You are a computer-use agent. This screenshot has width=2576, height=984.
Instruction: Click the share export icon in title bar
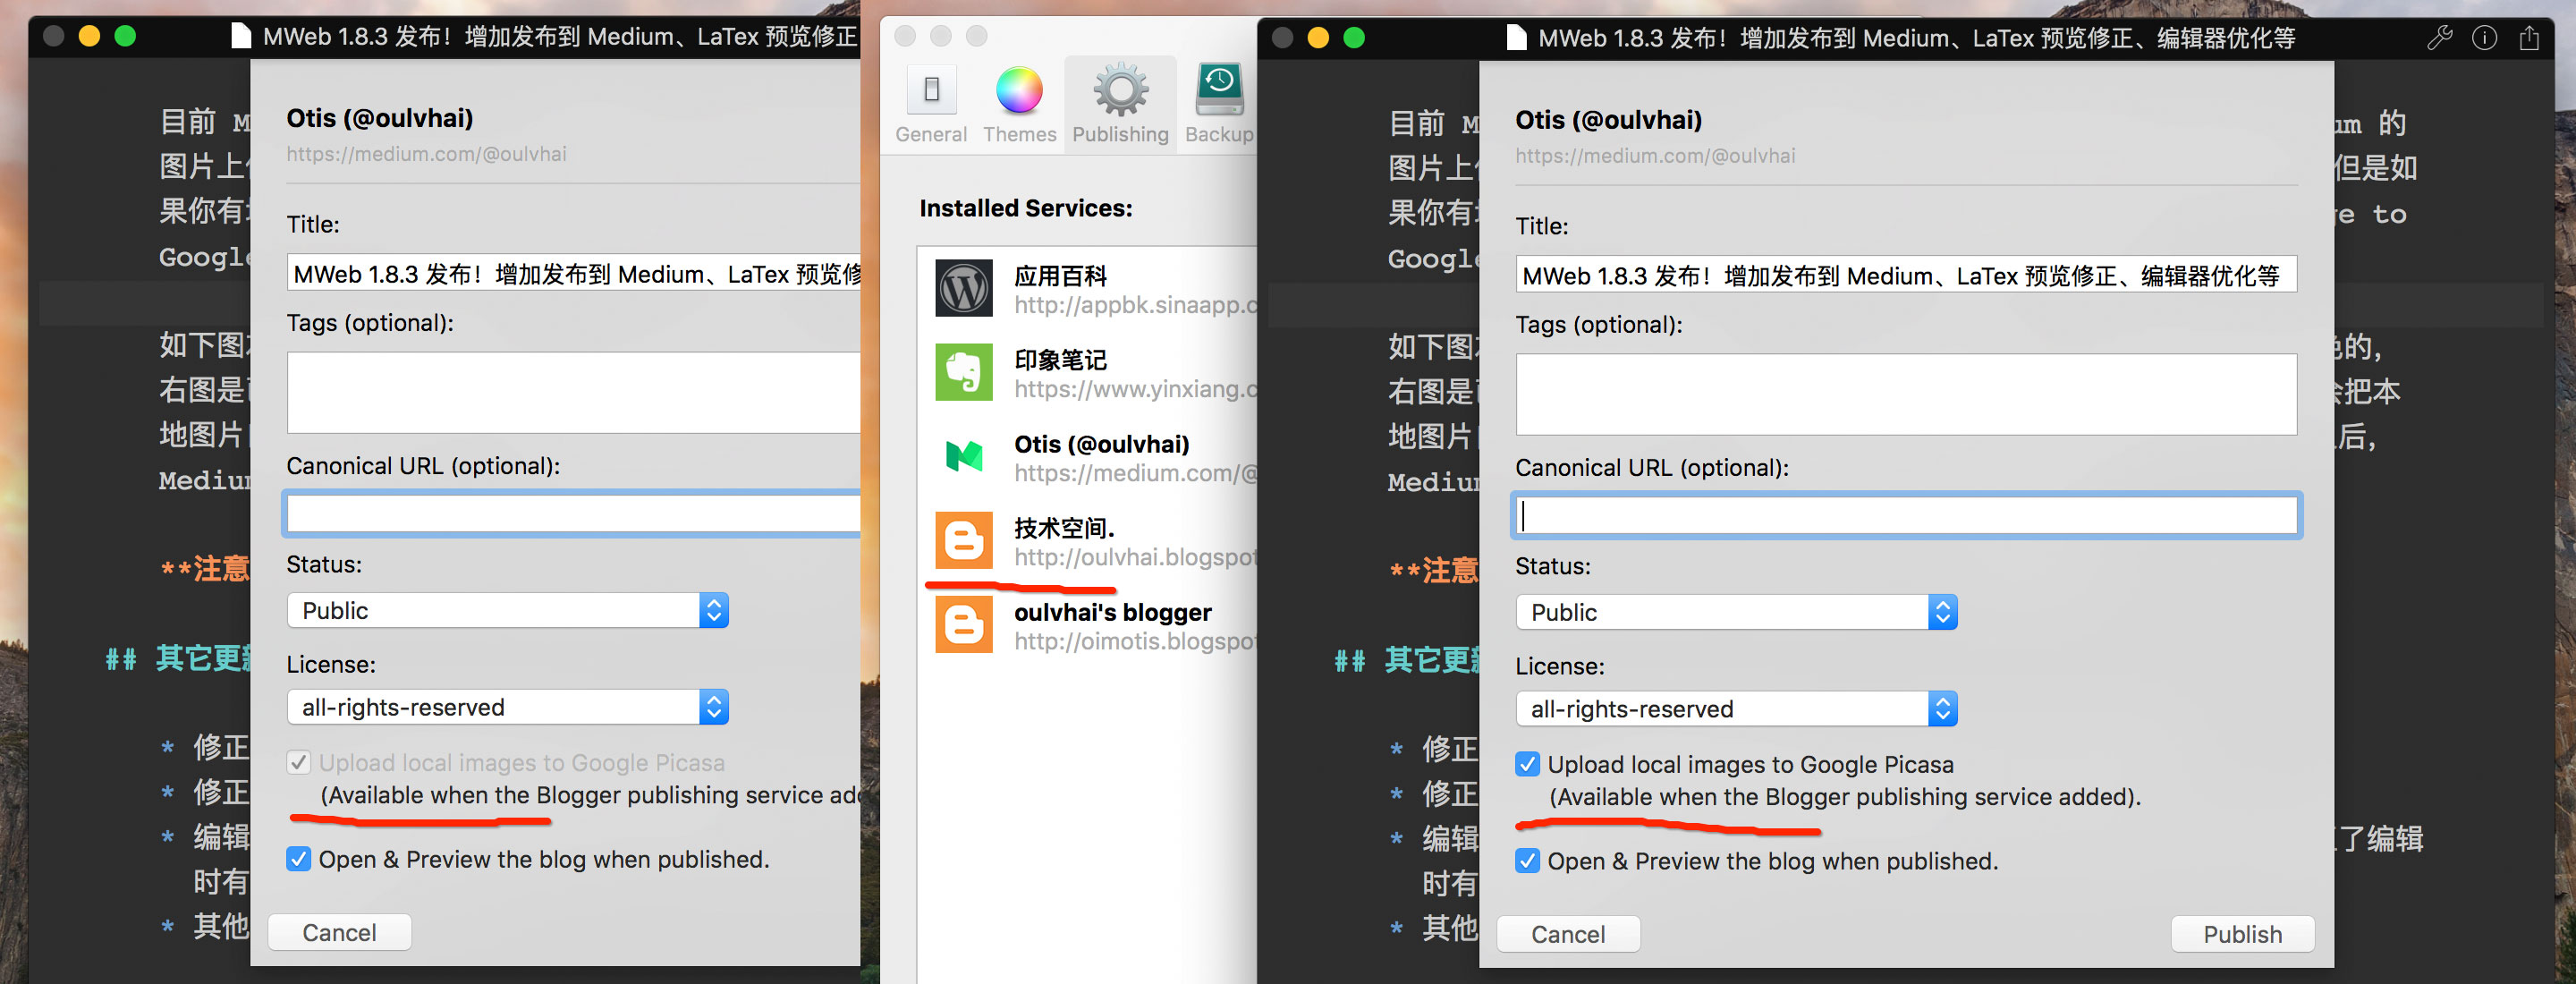click(2529, 38)
